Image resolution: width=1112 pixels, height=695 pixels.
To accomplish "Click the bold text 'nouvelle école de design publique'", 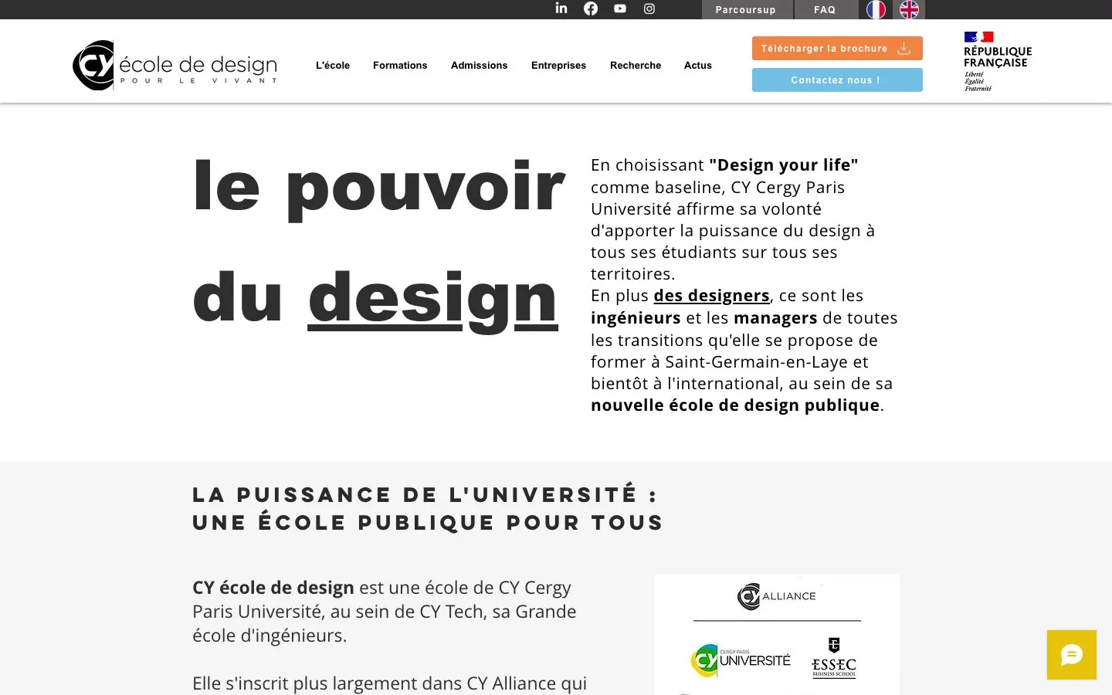I will click(x=735, y=405).
